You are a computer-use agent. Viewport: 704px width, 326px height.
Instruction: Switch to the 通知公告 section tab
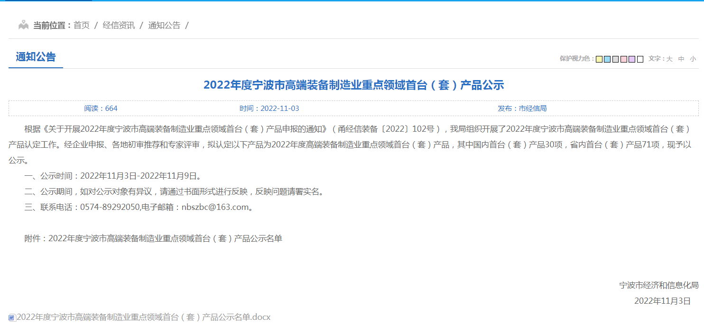[36, 57]
